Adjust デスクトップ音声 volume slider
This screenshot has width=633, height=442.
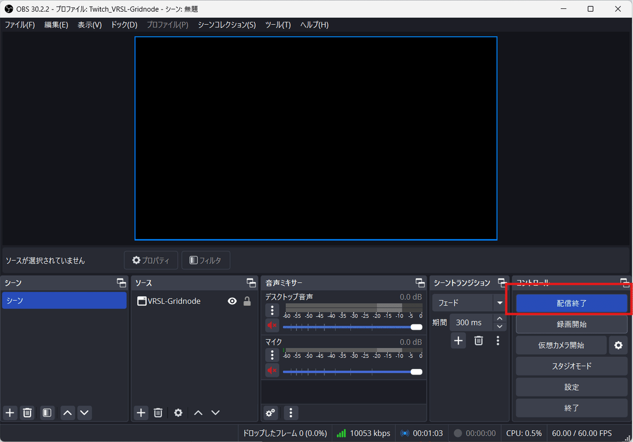pyautogui.click(x=352, y=327)
